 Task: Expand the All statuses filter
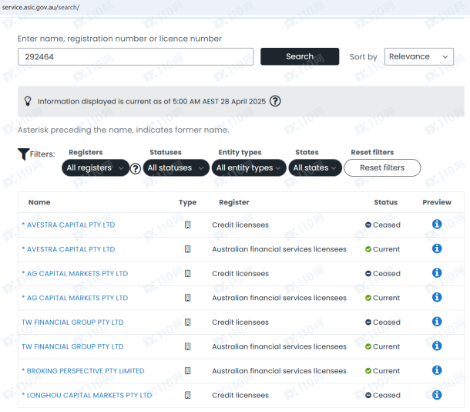point(176,167)
